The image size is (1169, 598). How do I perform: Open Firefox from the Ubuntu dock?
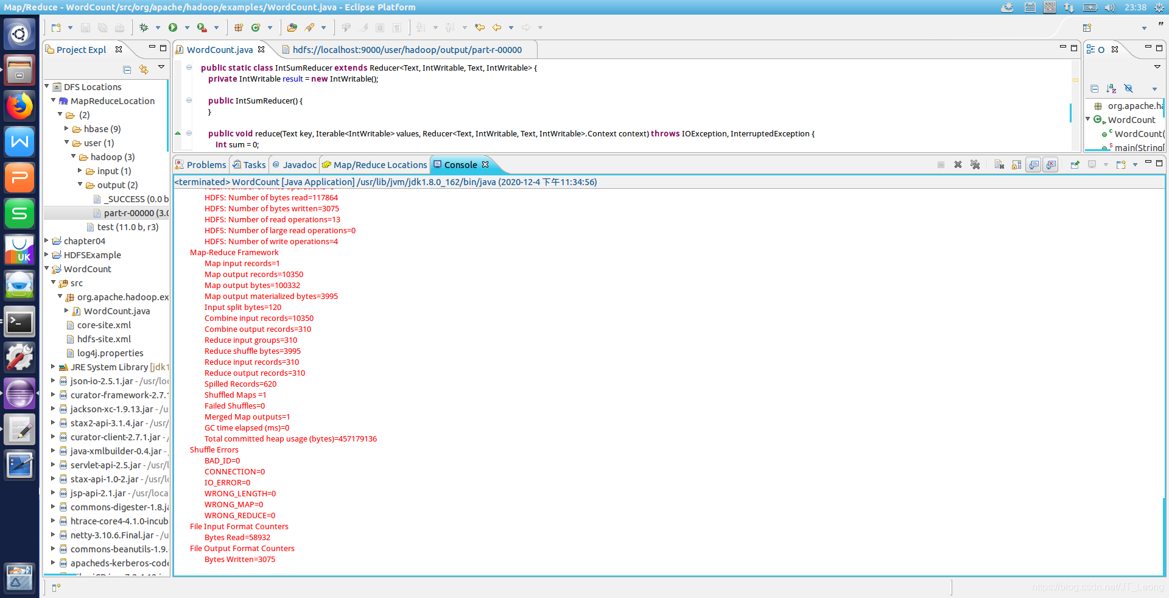[x=19, y=106]
